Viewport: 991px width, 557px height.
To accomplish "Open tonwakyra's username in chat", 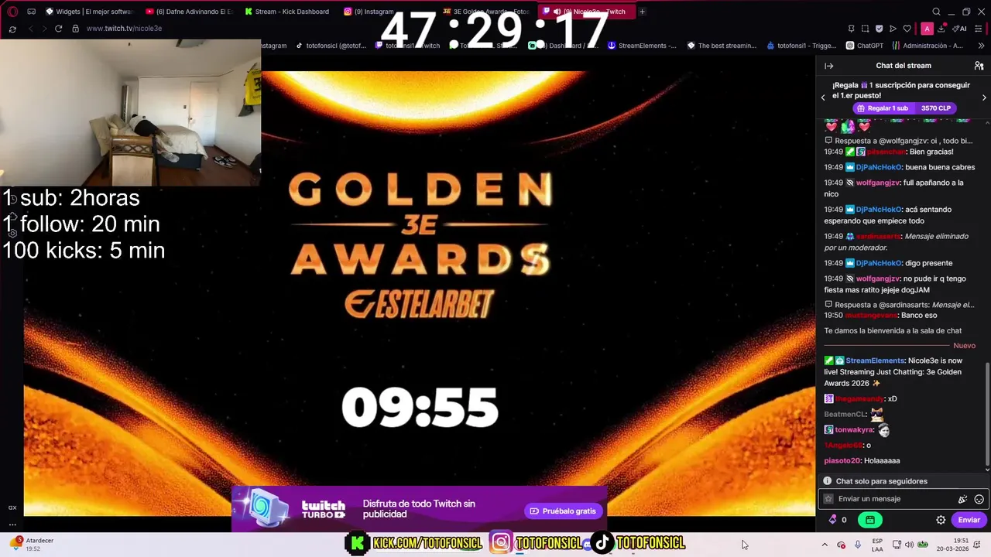I will [854, 430].
